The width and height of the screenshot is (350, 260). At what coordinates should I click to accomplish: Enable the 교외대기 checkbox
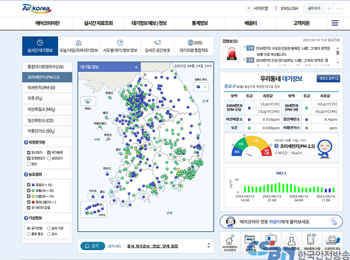coord(49,158)
